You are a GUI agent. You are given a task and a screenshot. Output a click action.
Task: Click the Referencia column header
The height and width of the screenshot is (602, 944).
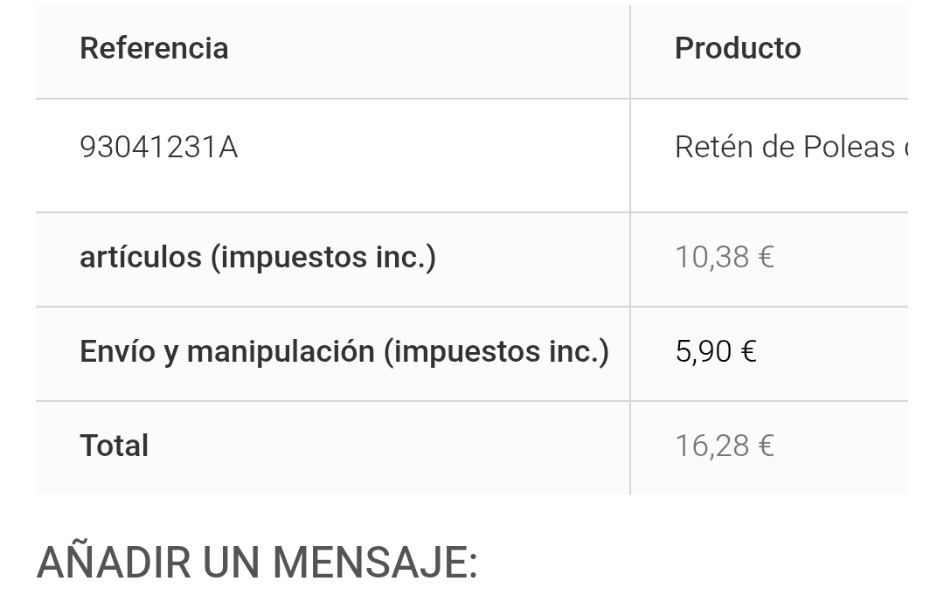[154, 49]
